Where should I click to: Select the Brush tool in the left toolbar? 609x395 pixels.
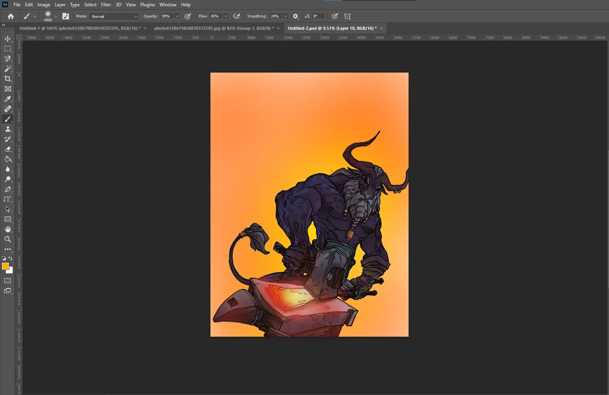click(x=8, y=119)
